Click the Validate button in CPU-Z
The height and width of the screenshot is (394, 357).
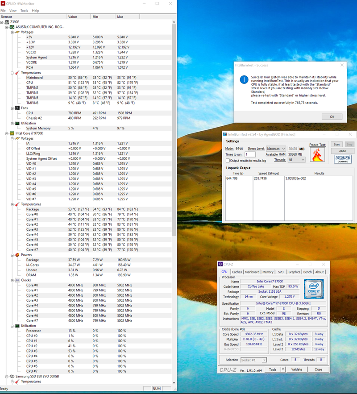296,369
